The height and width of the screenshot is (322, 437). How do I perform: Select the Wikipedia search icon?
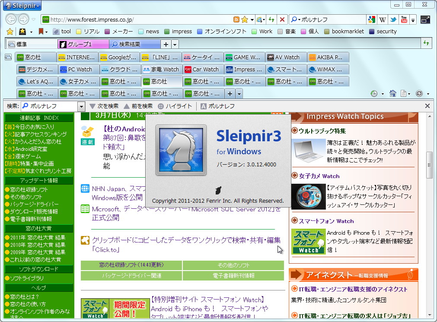(x=383, y=19)
